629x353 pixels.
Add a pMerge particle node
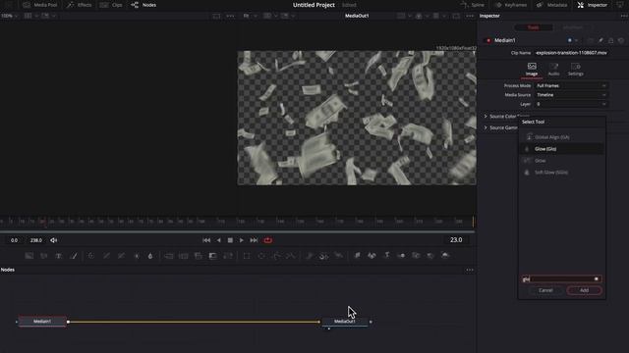click(323, 256)
